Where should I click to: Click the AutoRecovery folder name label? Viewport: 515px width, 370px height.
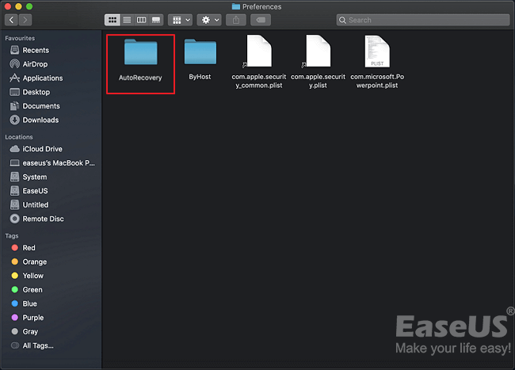coord(140,78)
